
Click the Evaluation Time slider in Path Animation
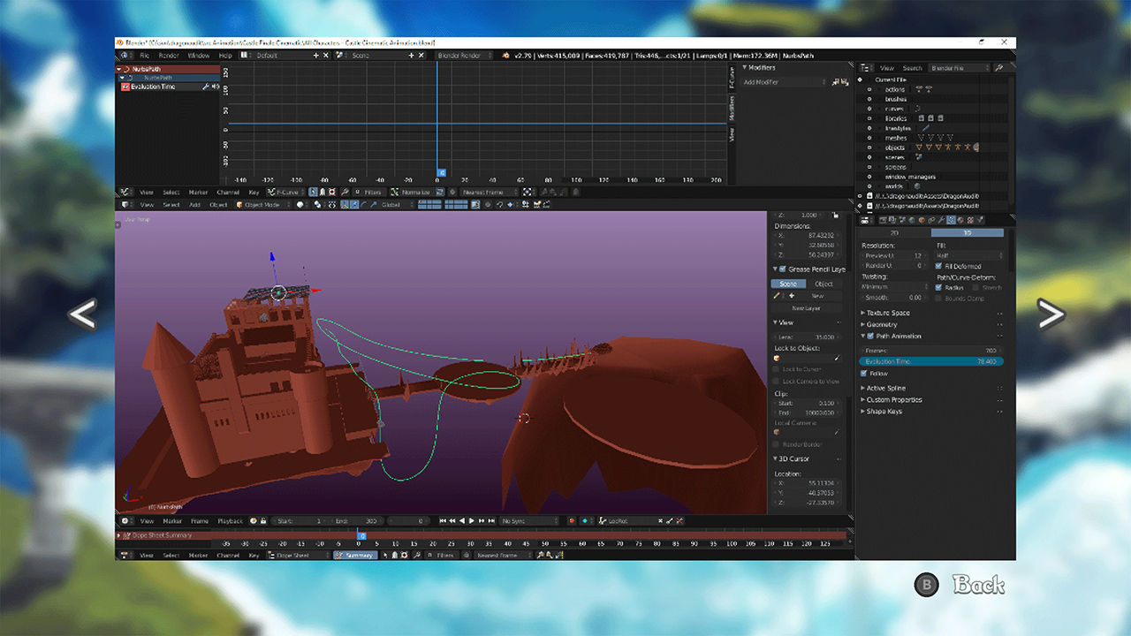[x=930, y=362]
